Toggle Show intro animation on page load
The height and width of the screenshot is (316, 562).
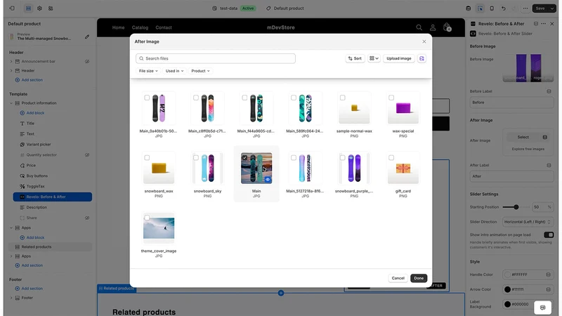pos(549,235)
